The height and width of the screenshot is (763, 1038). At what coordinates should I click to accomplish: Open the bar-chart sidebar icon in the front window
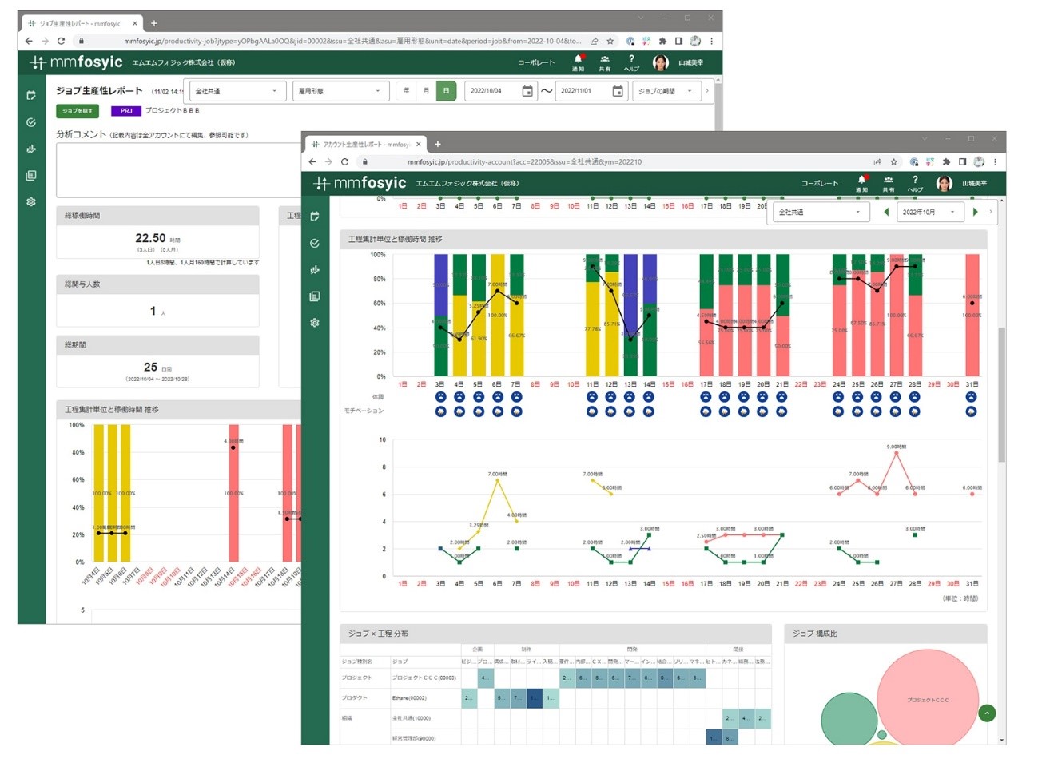point(315,270)
